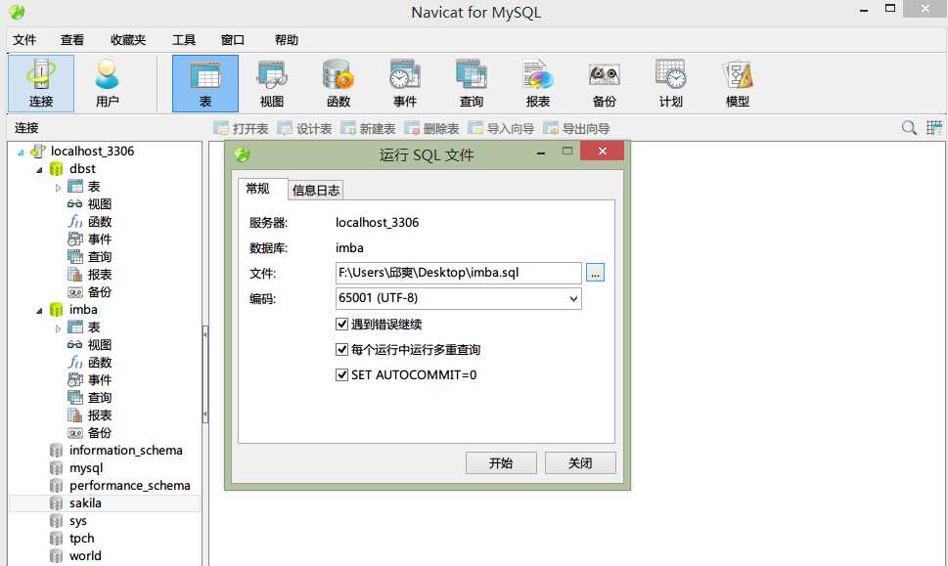
Task: Switch to the 信息日志 tab
Action: click(x=316, y=191)
